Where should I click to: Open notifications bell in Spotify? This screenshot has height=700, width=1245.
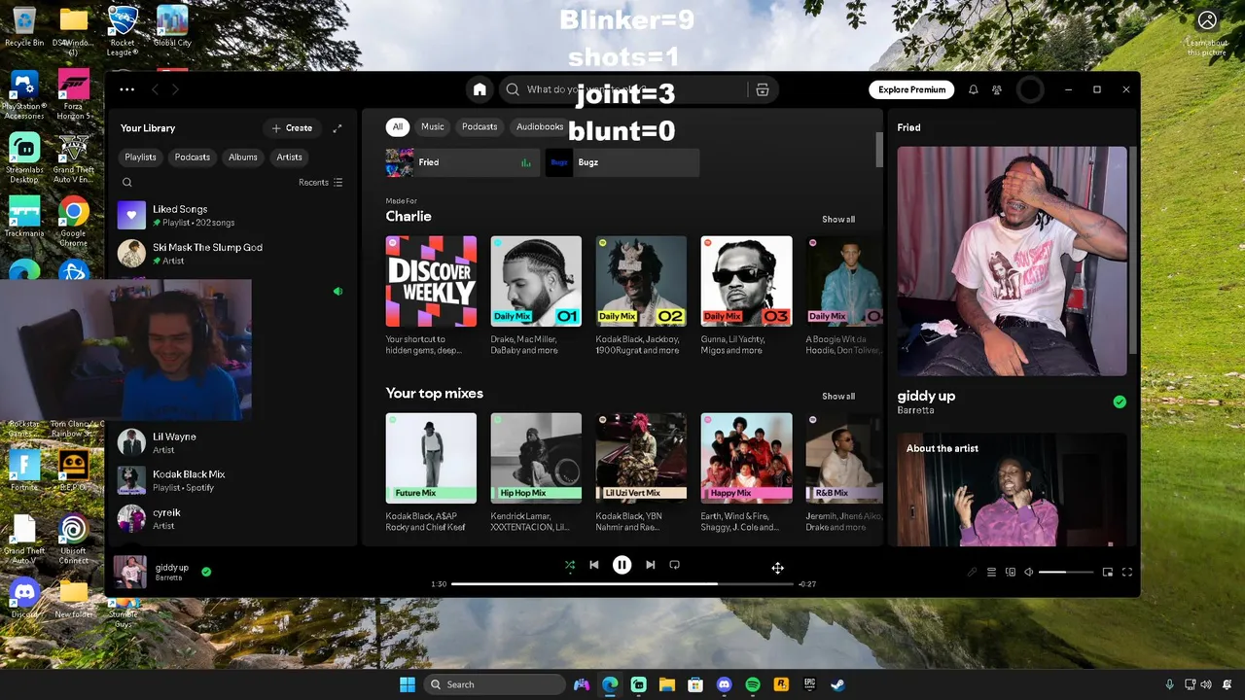(x=973, y=89)
